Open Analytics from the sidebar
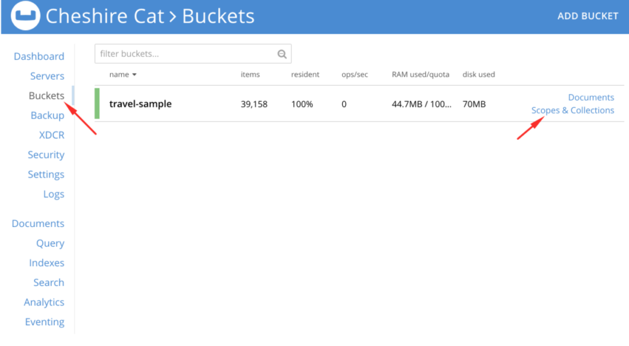629x346 pixels. click(44, 302)
